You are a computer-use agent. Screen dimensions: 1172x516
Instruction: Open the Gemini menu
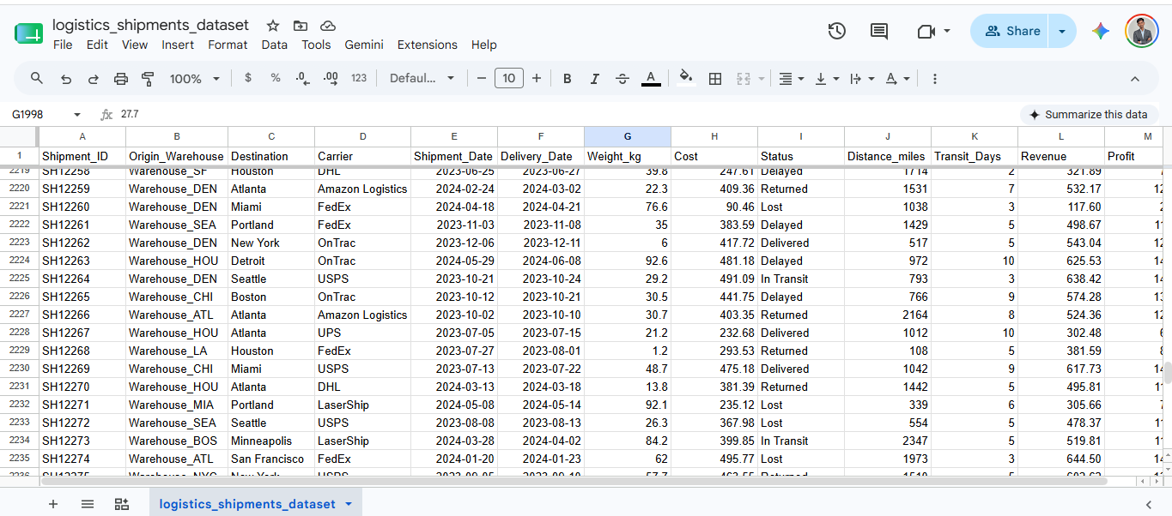pos(364,45)
